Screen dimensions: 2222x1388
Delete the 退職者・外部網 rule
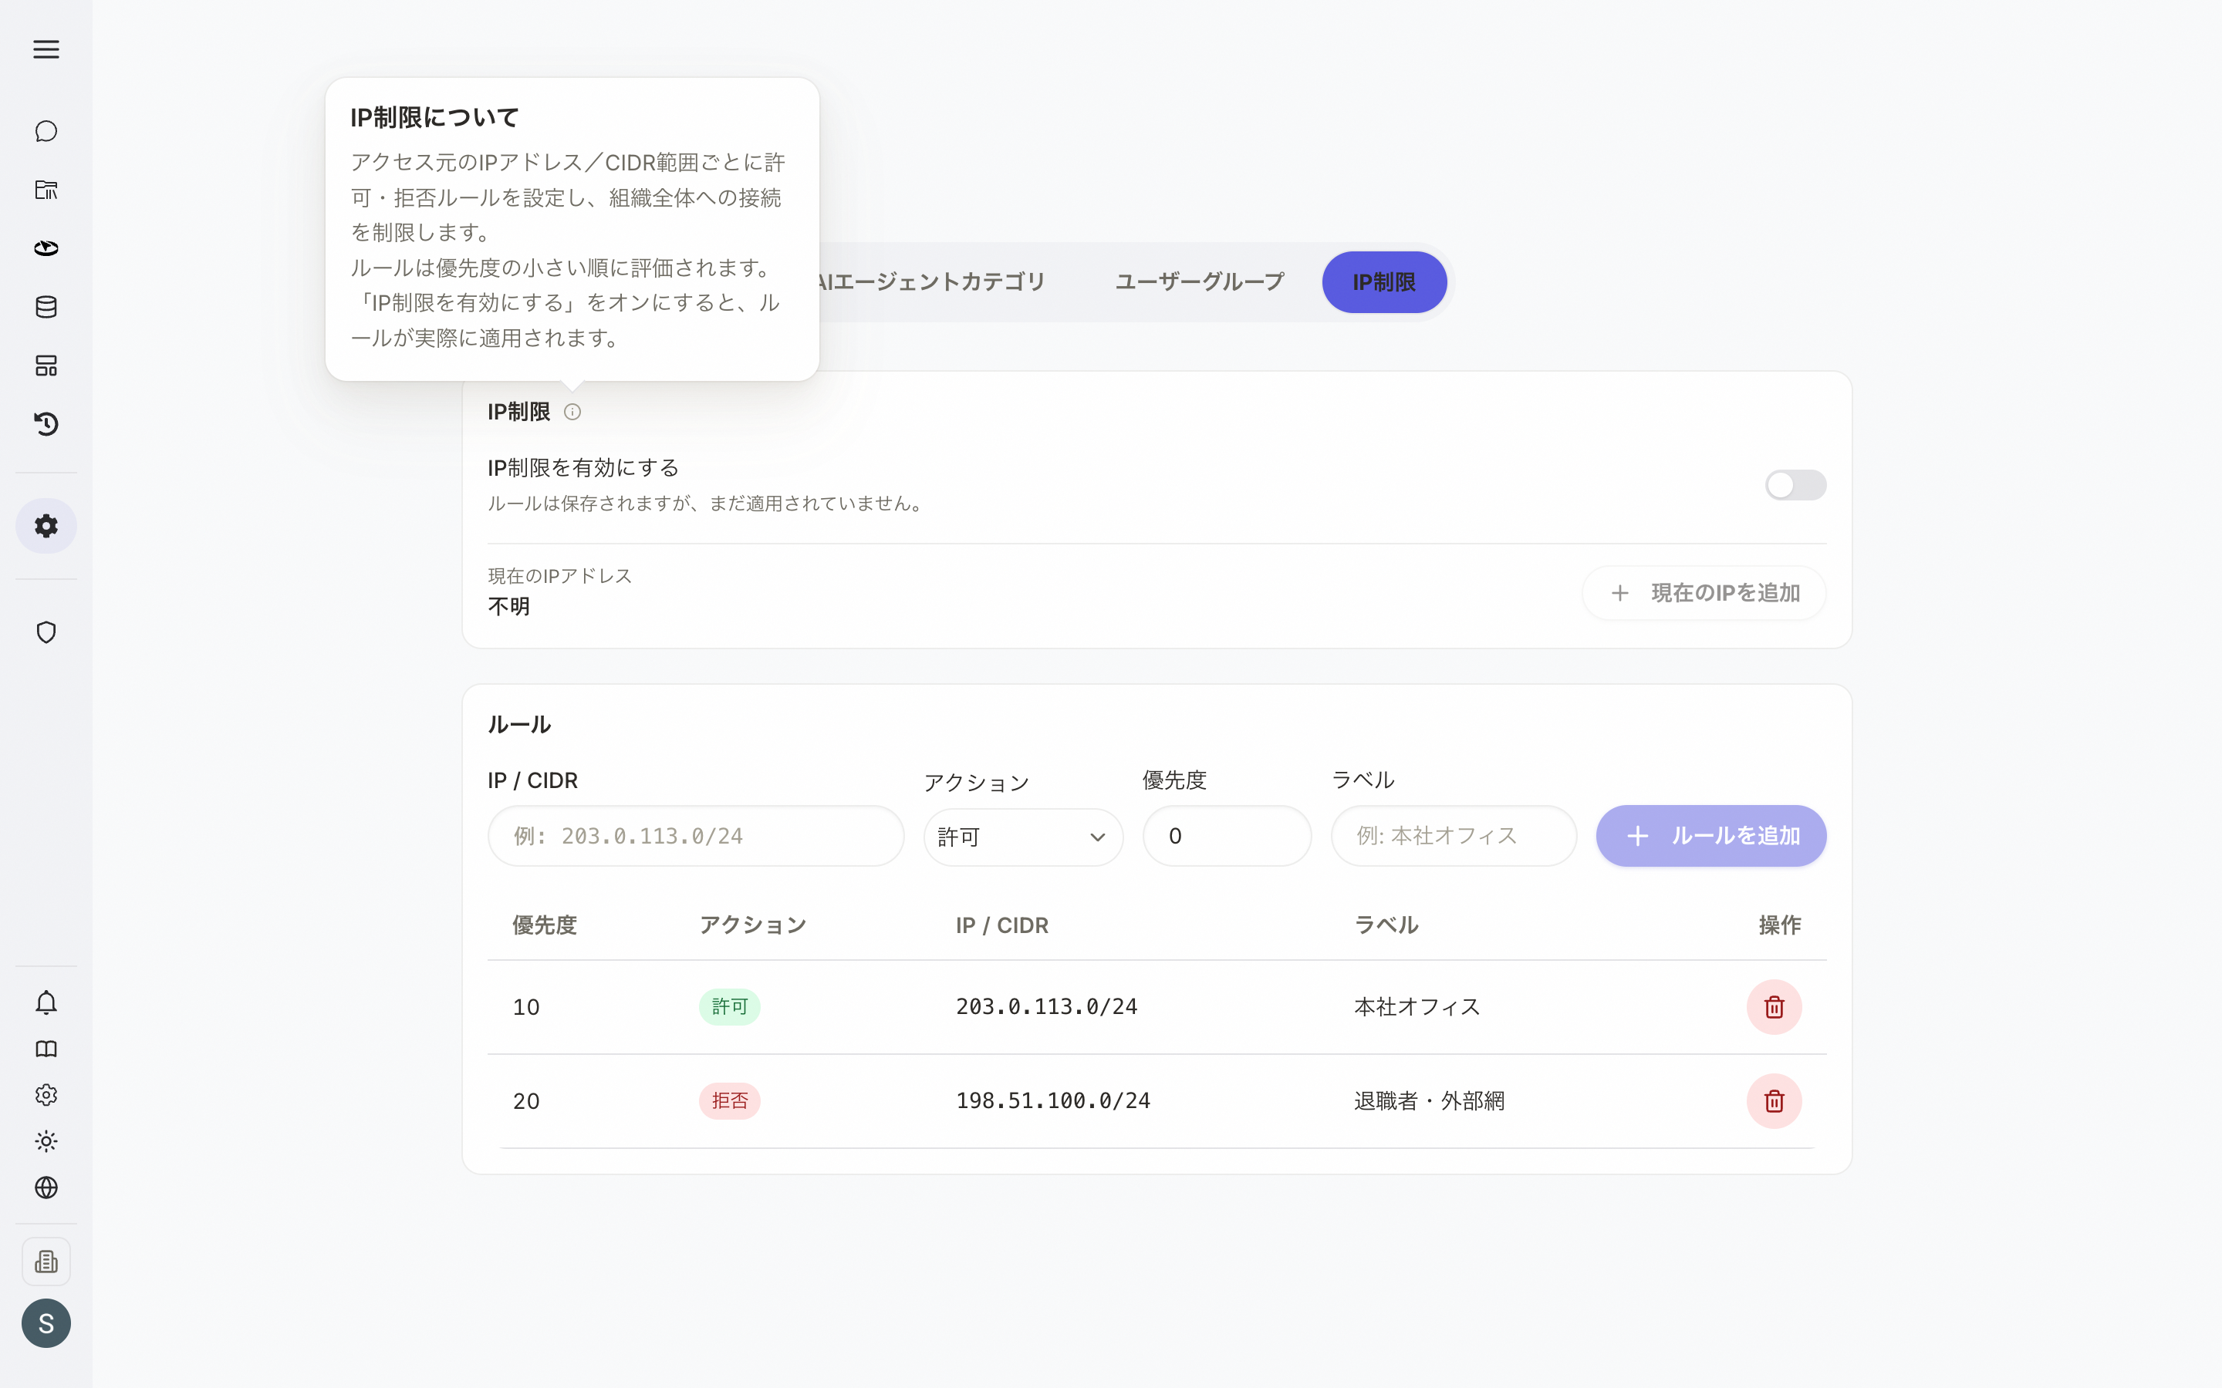(x=1774, y=1100)
